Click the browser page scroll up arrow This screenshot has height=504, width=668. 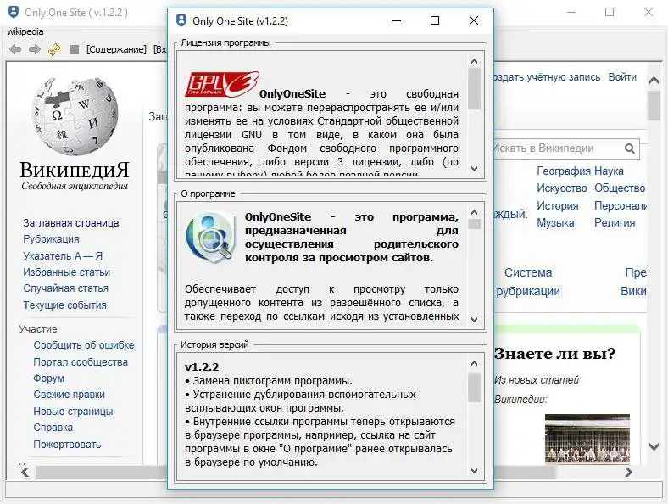tap(654, 80)
